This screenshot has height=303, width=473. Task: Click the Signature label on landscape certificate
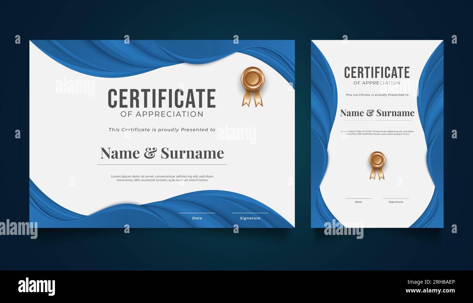[250, 218]
